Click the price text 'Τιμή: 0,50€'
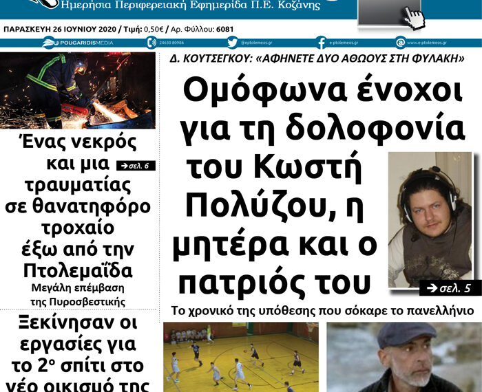Image resolution: width=482 pixels, height=392 pixels. pyautogui.click(x=143, y=29)
